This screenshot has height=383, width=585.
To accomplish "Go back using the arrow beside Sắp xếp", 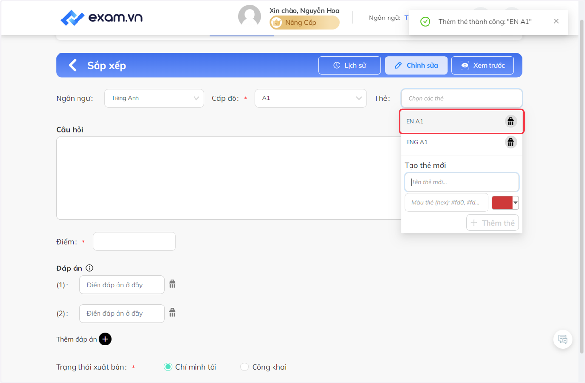I will 72,65.
